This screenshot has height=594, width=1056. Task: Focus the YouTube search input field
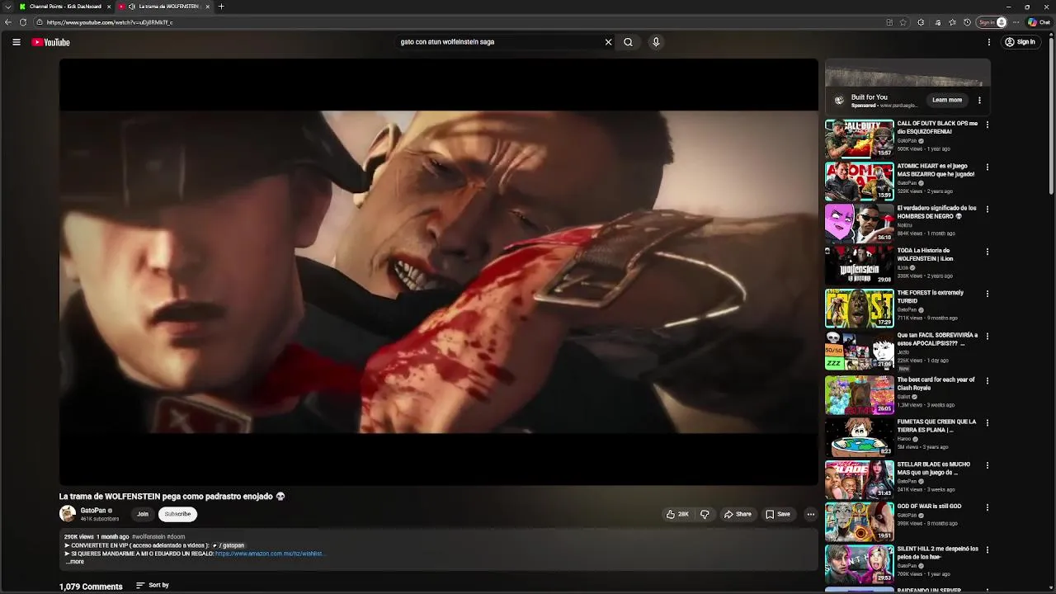click(498, 42)
